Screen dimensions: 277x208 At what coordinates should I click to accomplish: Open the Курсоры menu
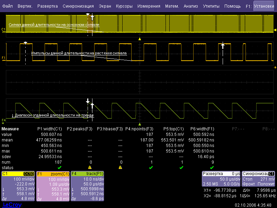(124, 6)
